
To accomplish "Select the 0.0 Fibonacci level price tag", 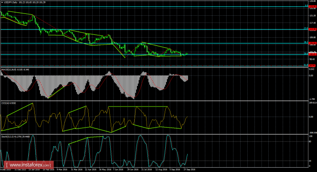I will coord(313,7).
